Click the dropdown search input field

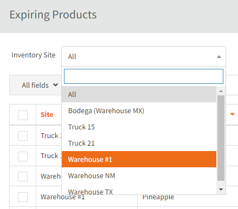tap(144, 76)
